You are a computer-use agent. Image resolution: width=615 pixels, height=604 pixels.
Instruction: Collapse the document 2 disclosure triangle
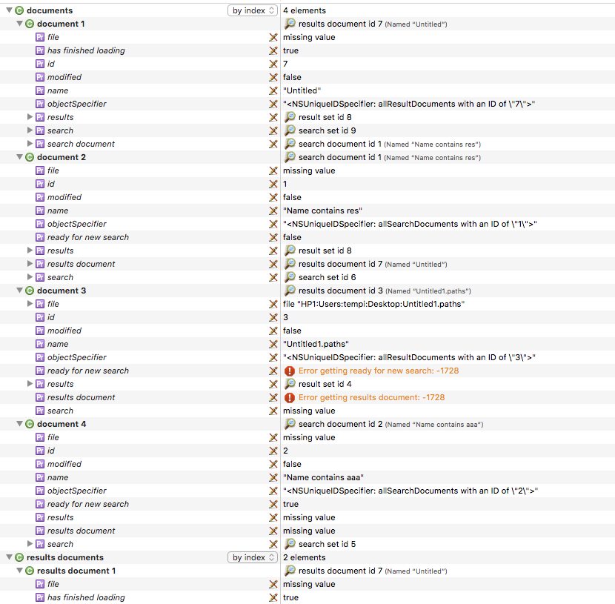point(19,157)
